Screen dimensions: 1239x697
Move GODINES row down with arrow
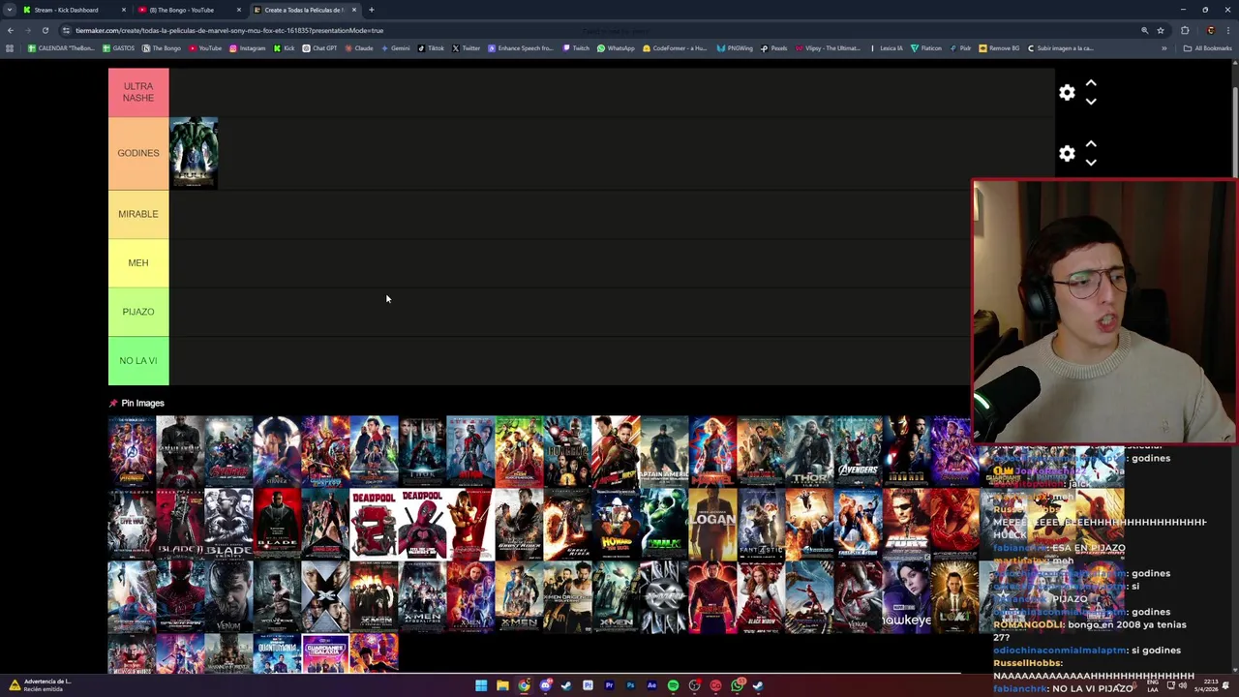coord(1091,163)
